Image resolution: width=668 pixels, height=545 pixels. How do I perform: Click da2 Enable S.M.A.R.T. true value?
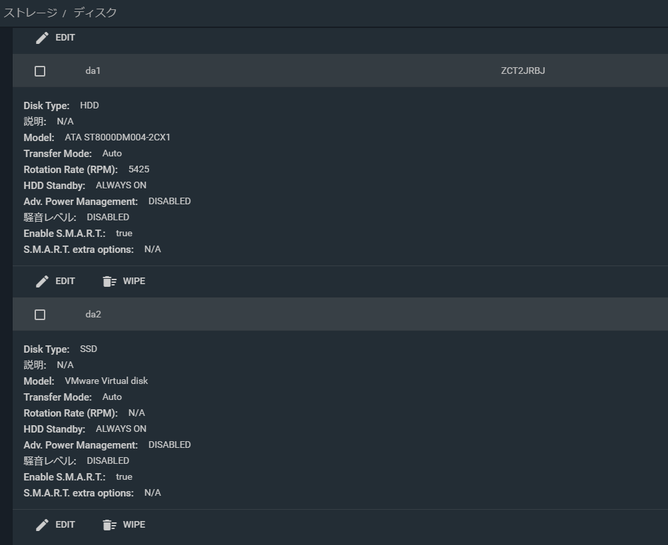(x=124, y=477)
